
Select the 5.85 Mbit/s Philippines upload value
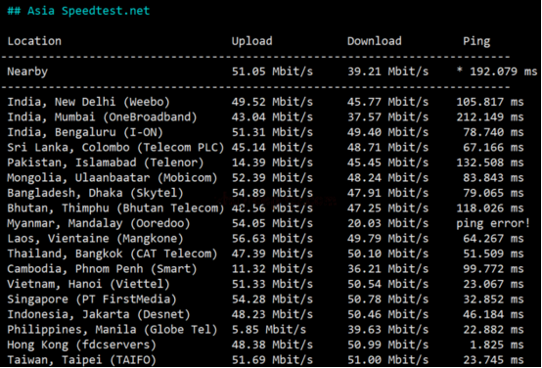click(x=269, y=330)
